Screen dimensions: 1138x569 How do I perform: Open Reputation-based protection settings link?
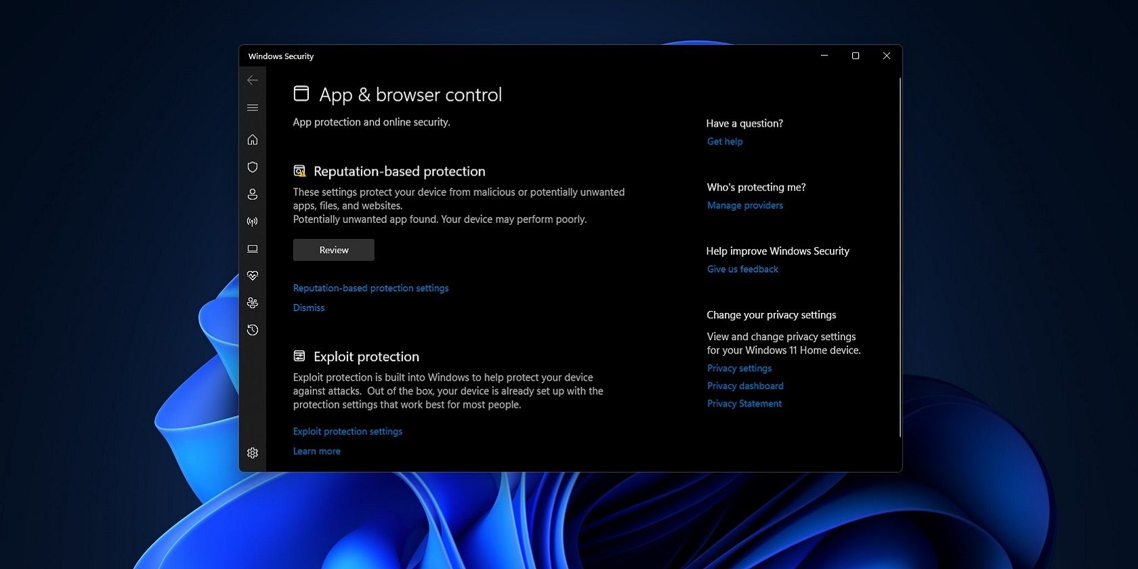point(371,288)
